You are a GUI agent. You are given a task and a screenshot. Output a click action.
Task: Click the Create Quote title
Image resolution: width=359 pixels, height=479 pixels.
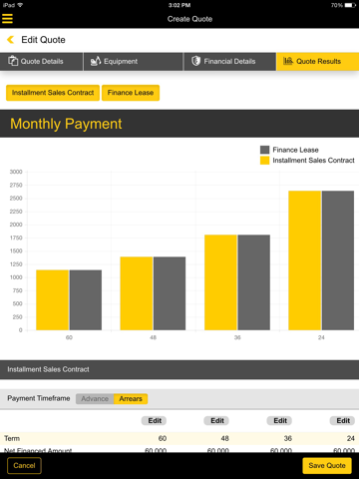tap(189, 19)
